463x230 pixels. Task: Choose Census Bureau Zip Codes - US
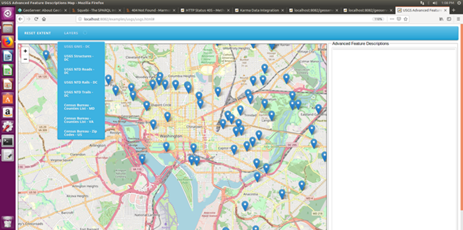click(81, 132)
